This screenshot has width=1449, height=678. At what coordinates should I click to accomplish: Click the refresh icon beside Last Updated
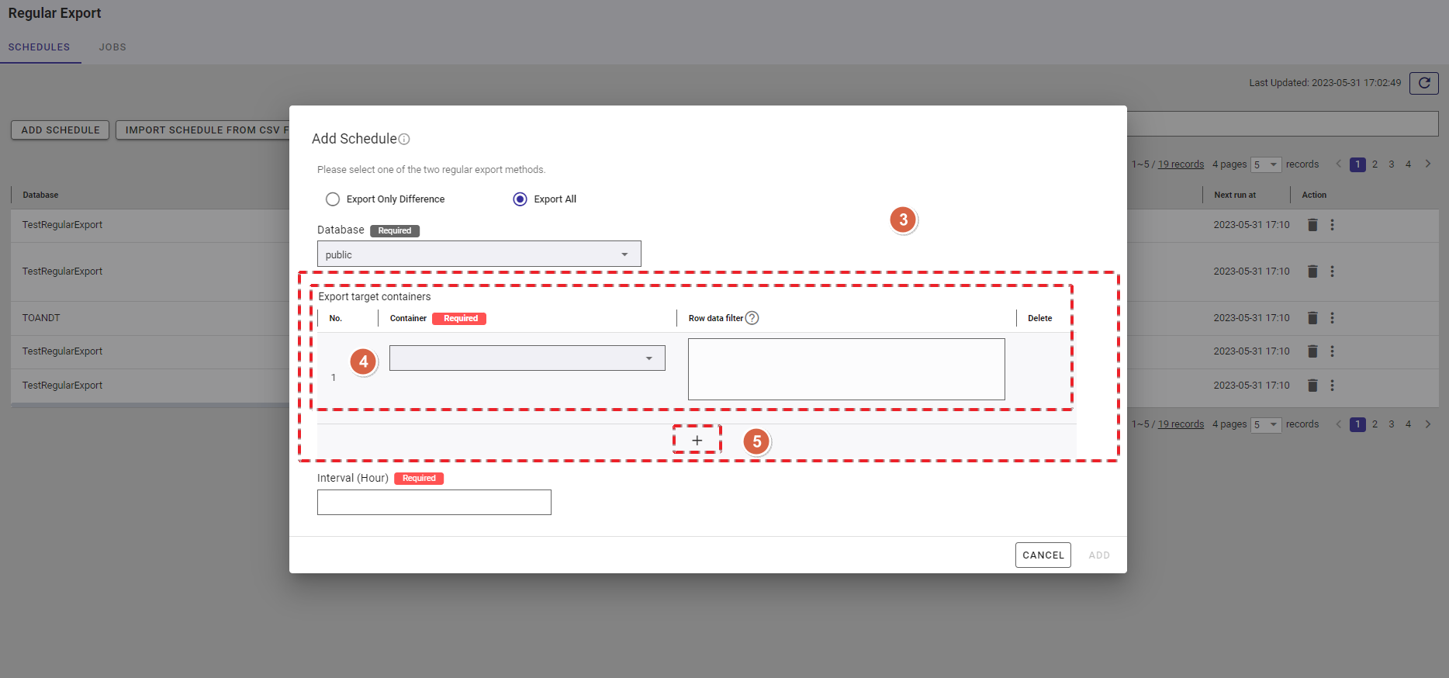tap(1423, 83)
